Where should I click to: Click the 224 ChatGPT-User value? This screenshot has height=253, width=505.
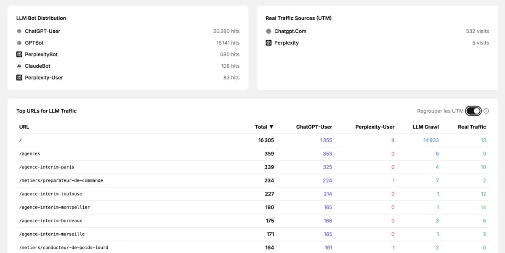(x=327, y=181)
